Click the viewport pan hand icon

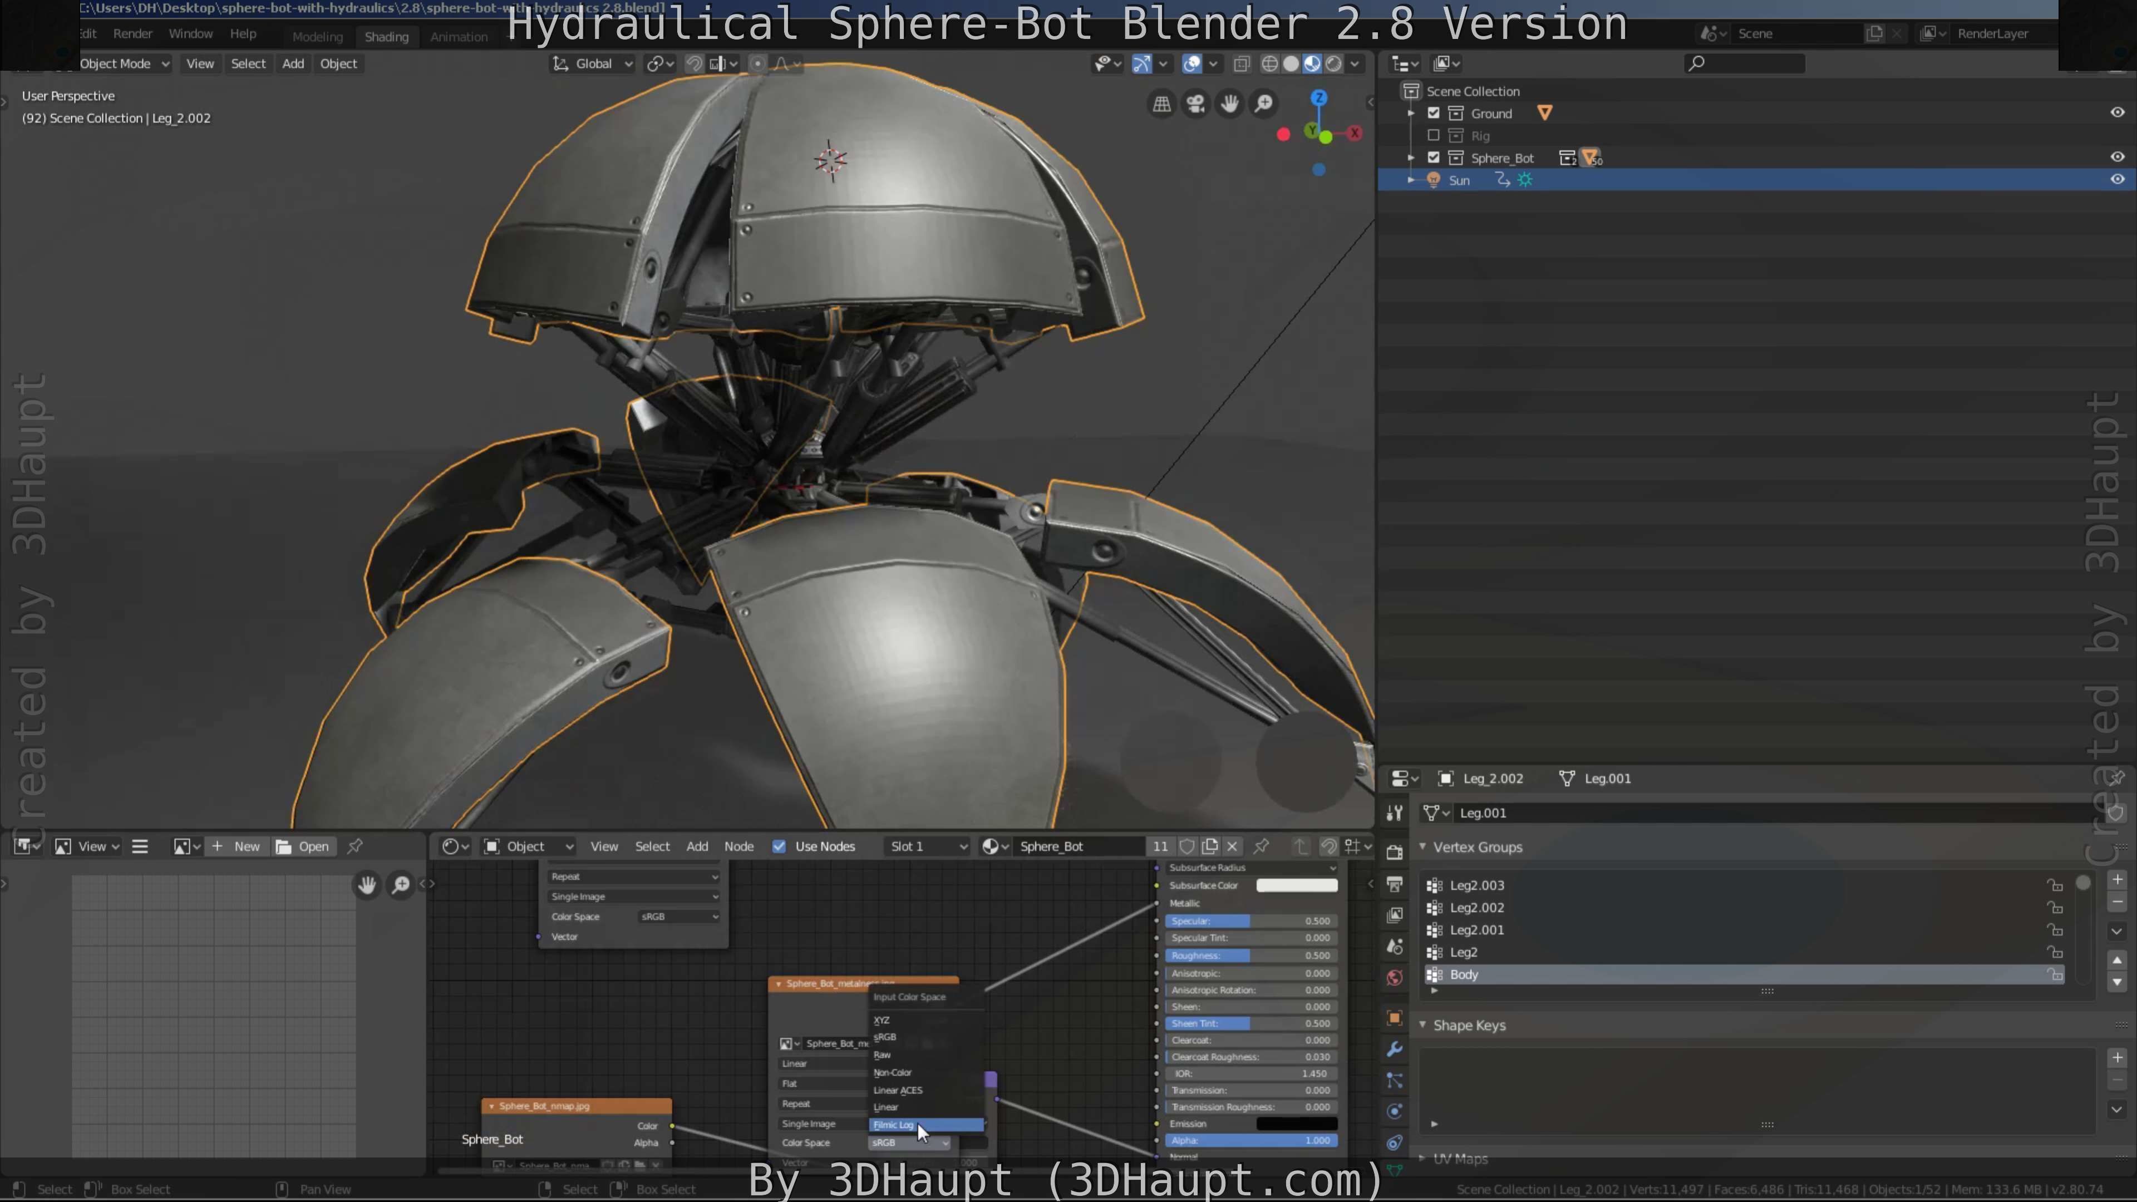(x=1229, y=104)
